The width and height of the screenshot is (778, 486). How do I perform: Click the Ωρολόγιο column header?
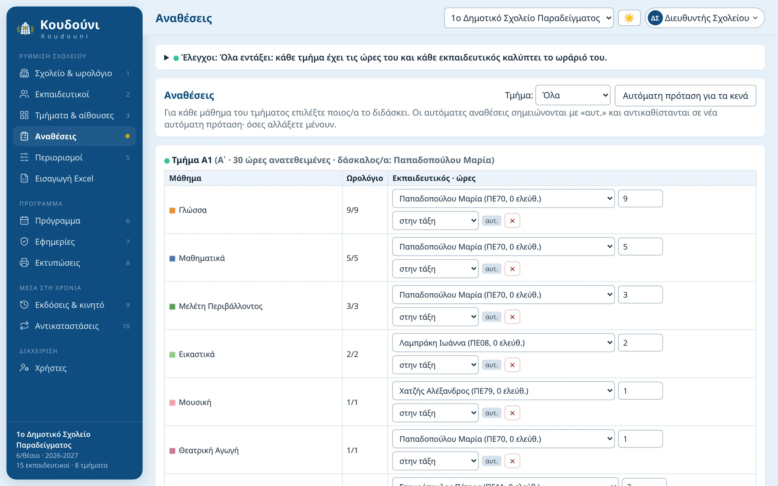pyautogui.click(x=365, y=178)
